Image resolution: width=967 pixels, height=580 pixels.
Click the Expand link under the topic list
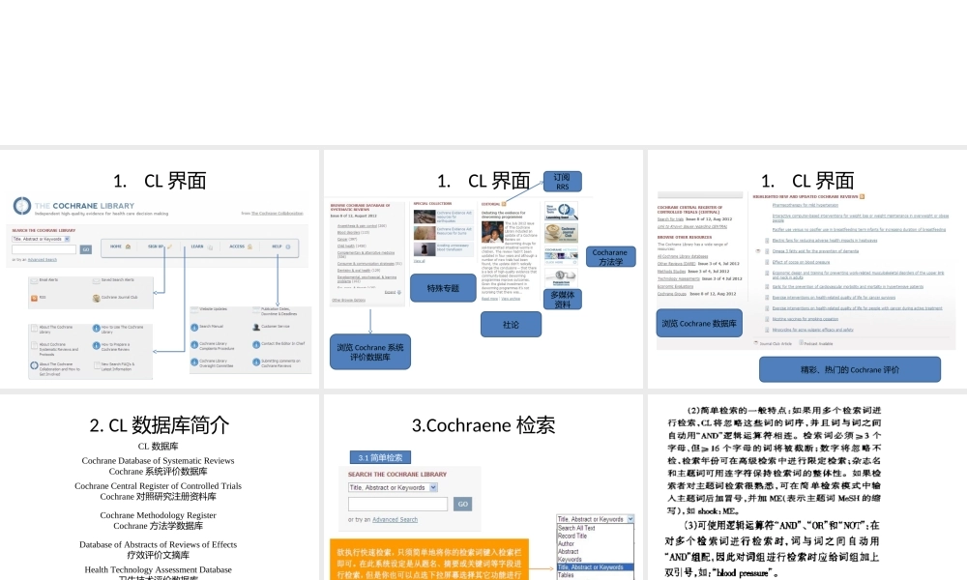click(x=393, y=292)
